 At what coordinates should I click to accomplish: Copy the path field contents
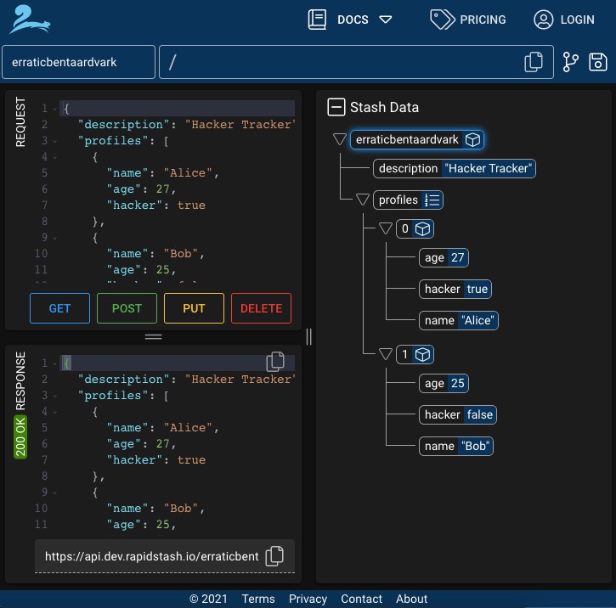[533, 62]
